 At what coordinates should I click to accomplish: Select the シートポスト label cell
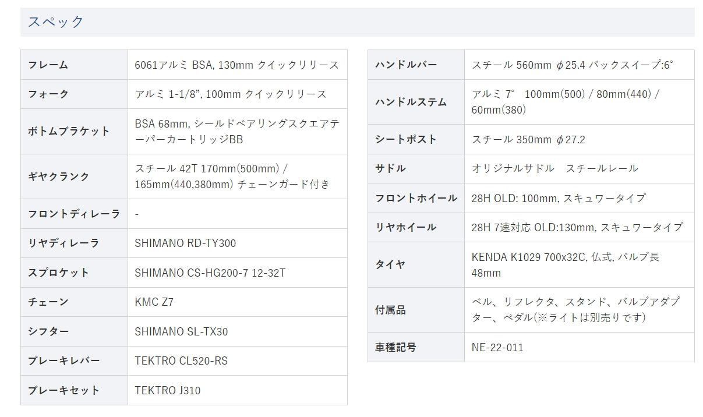(416, 139)
